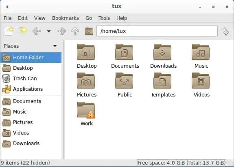Open the View menu
The width and height of the screenshot is (234, 167).
tap(39, 18)
